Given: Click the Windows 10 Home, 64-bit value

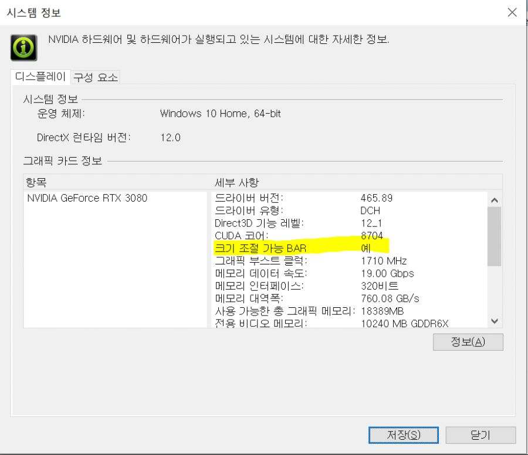Looking at the screenshot, I should (x=220, y=113).
